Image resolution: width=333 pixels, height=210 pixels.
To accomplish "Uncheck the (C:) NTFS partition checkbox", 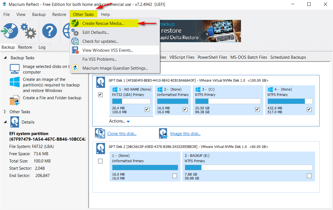I will coord(258,110).
